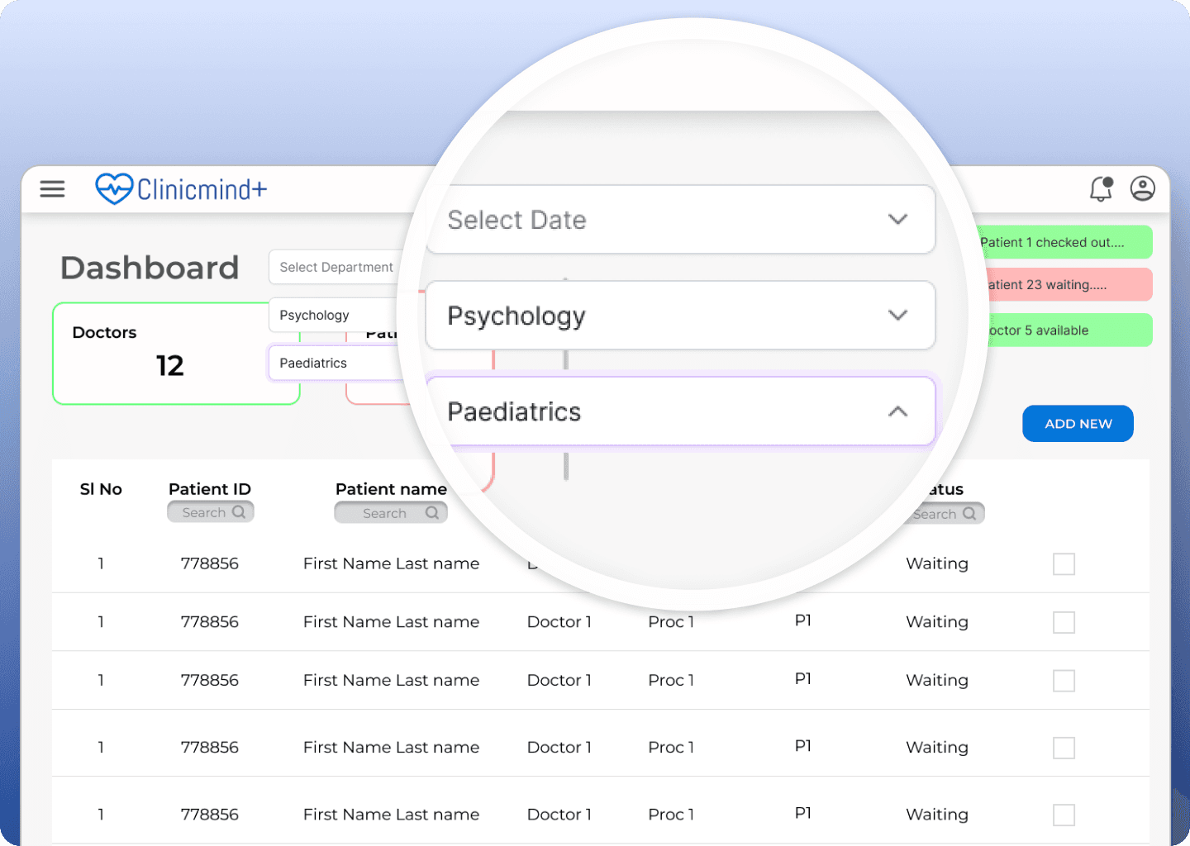Viewport: 1190px width, 846px height.
Task: Open the user profile icon
Action: click(x=1143, y=189)
